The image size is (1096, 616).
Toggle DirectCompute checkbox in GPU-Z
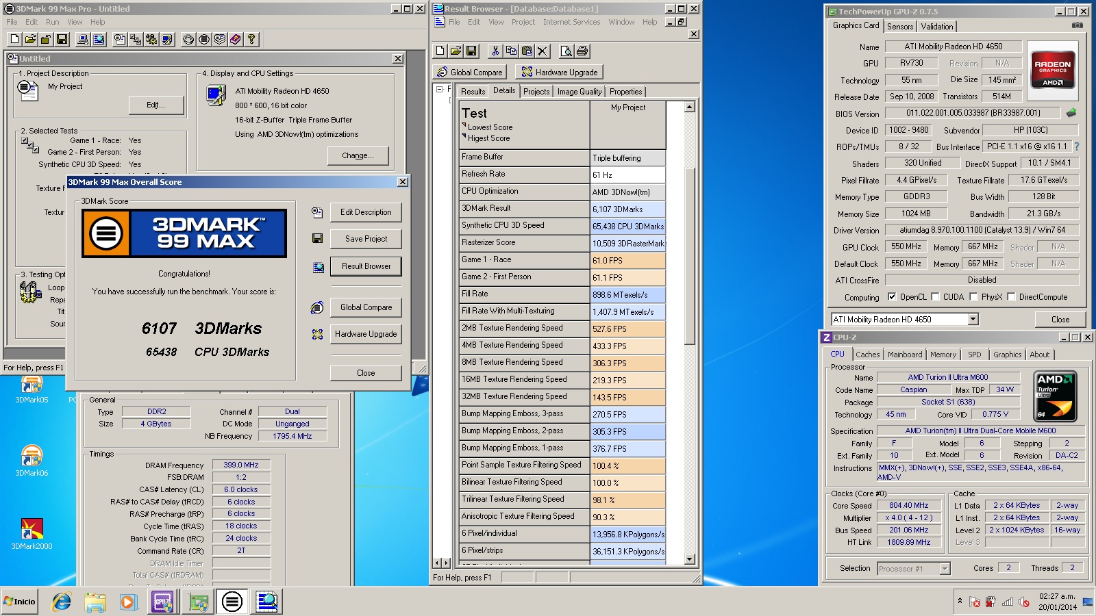(x=1011, y=297)
